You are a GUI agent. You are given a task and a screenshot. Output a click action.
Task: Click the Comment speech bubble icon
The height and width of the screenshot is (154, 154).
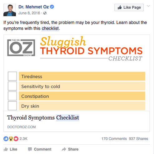pyautogui.click(x=30, y=149)
